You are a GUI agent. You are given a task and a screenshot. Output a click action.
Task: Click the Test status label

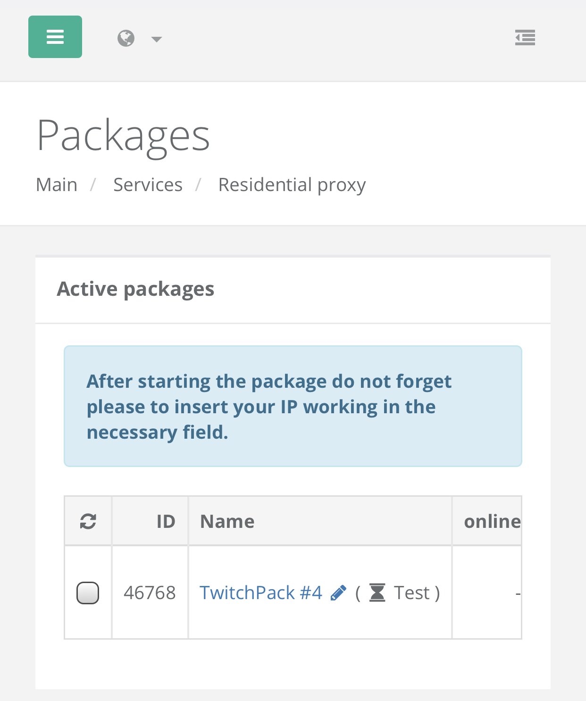click(412, 593)
